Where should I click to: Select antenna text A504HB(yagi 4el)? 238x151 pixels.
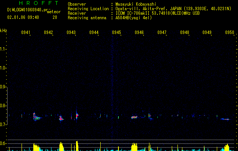click(134, 18)
